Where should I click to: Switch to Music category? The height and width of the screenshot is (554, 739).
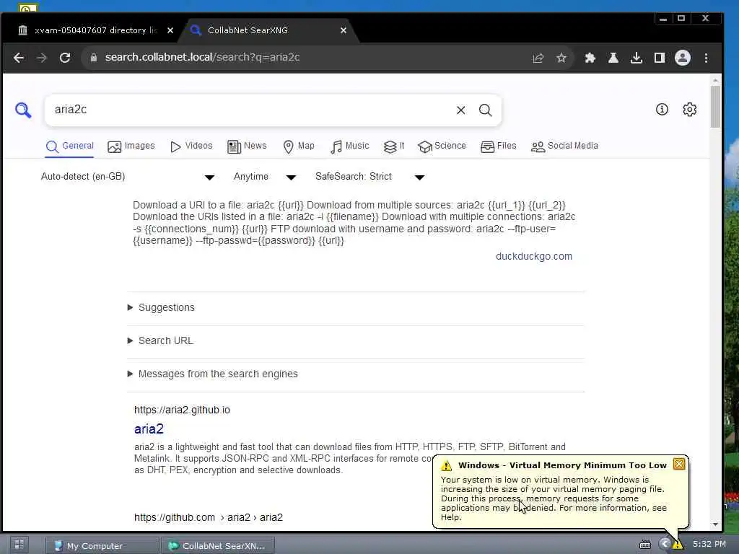pyautogui.click(x=350, y=146)
